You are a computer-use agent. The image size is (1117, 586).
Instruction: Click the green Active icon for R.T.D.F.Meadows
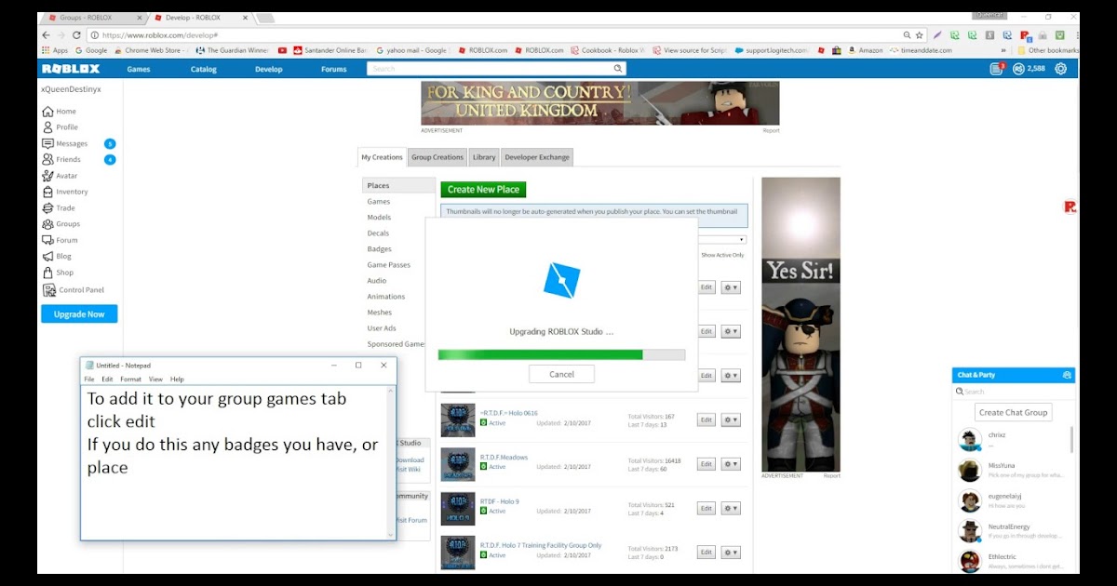click(x=483, y=467)
